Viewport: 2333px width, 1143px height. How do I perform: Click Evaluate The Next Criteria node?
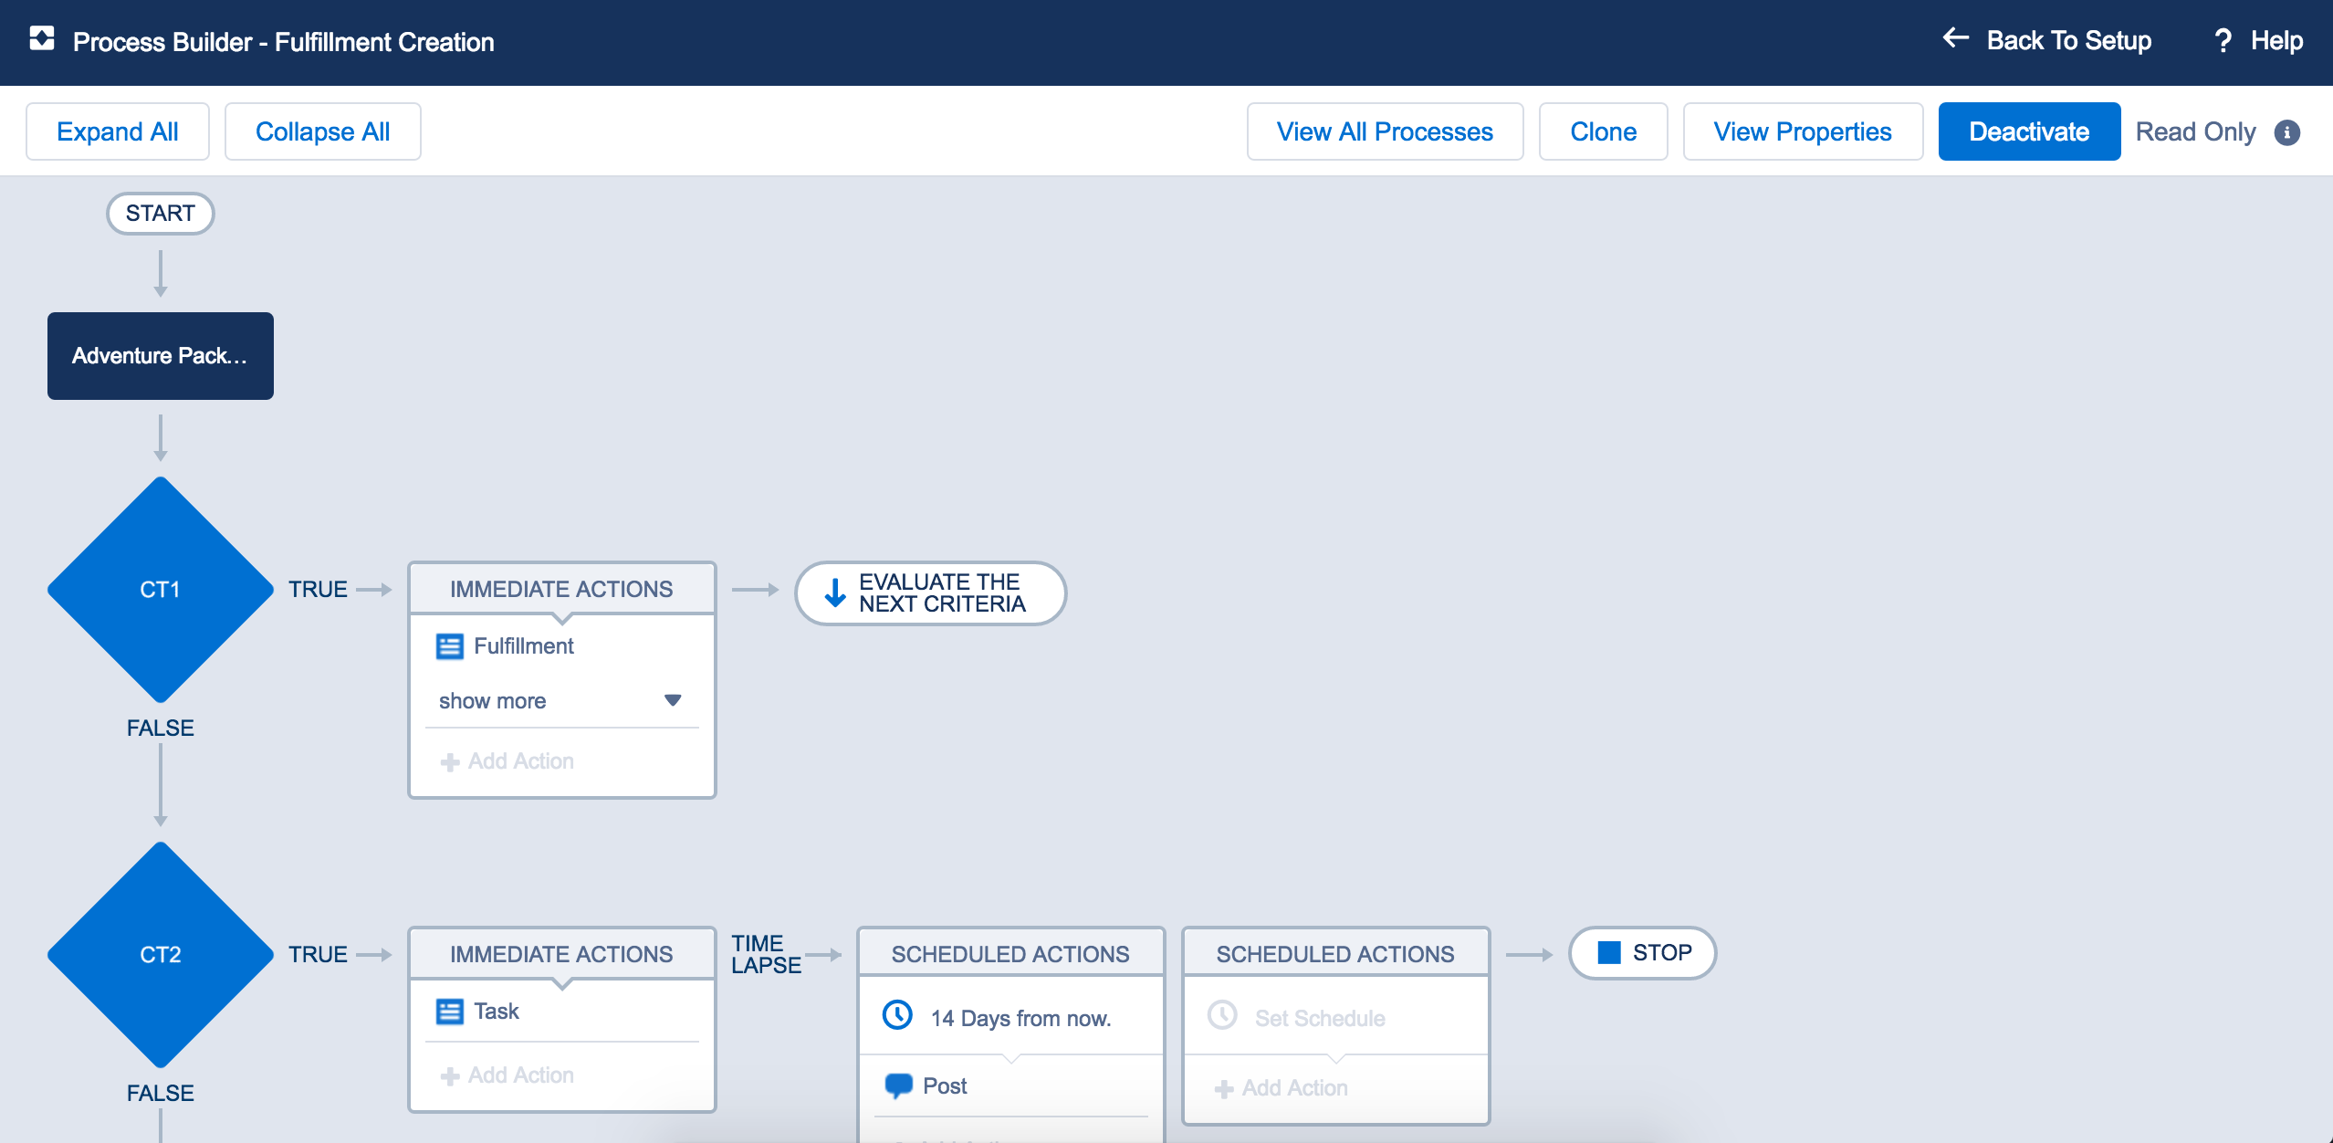[930, 593]
